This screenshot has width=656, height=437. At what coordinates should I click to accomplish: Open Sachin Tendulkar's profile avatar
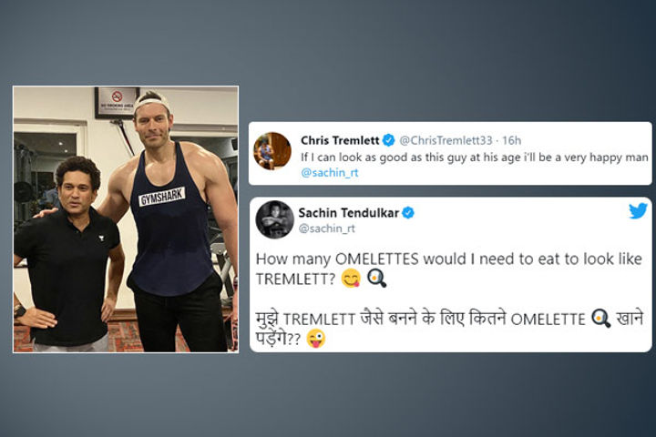point(275,219)
